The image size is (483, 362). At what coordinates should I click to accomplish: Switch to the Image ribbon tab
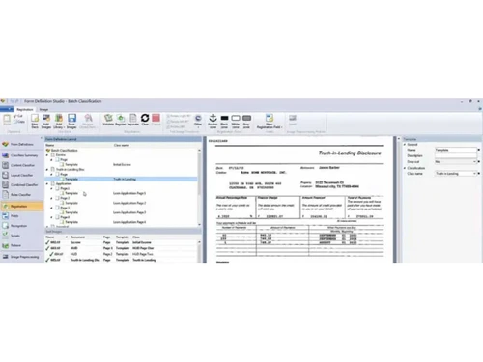tap(43, 109)
